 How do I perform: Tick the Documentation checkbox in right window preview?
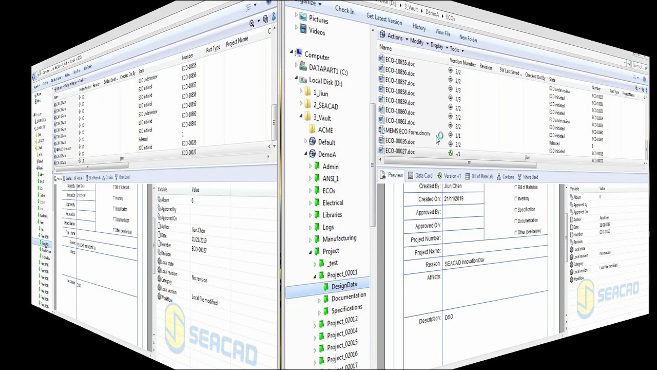[516, 221]
